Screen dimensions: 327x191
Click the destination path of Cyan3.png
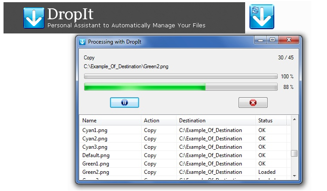coord(210,147)
